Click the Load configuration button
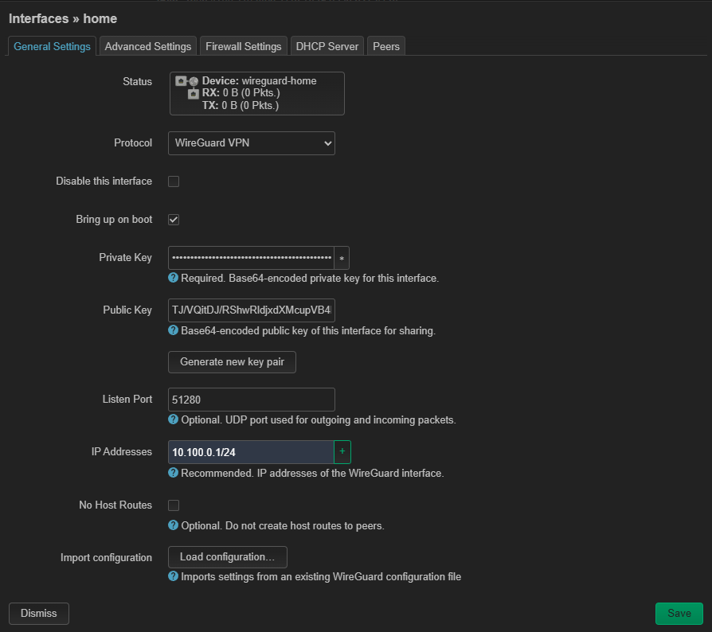712x632 pixels. point(228,557)
